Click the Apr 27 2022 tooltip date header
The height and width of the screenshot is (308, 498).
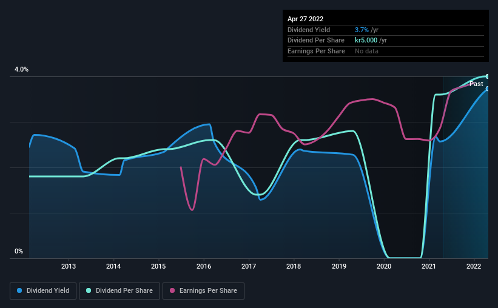click(x=305, y=19)
